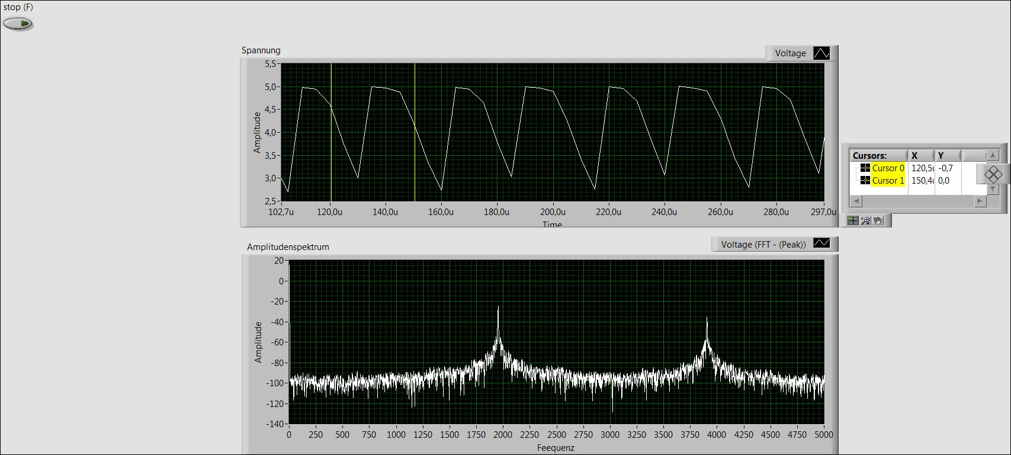Click the X column header in cursor legend

pos(921,156)
